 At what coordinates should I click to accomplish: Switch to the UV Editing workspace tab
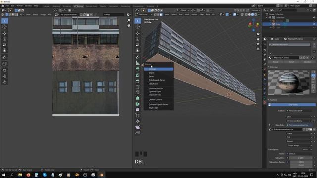(78, 6)
